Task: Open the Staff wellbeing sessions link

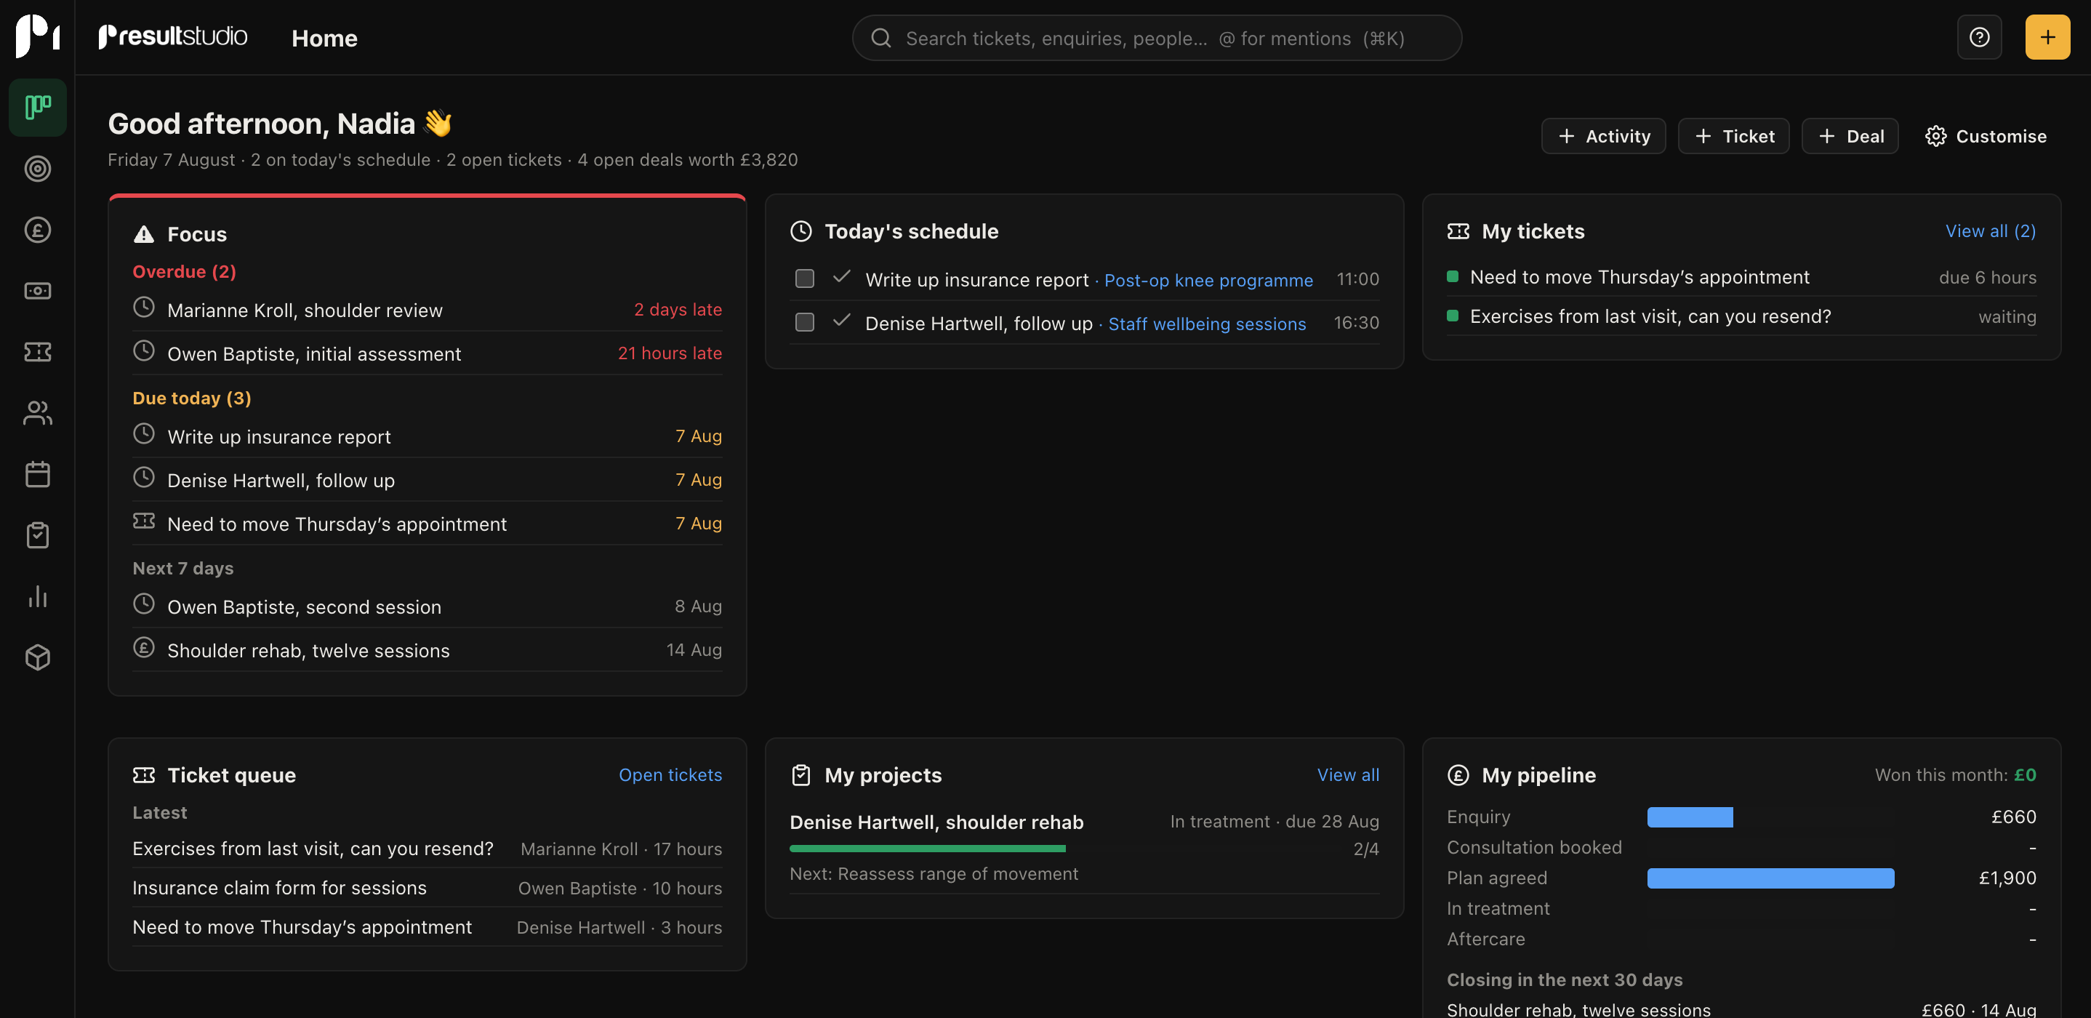Action: pos(1207,324)
